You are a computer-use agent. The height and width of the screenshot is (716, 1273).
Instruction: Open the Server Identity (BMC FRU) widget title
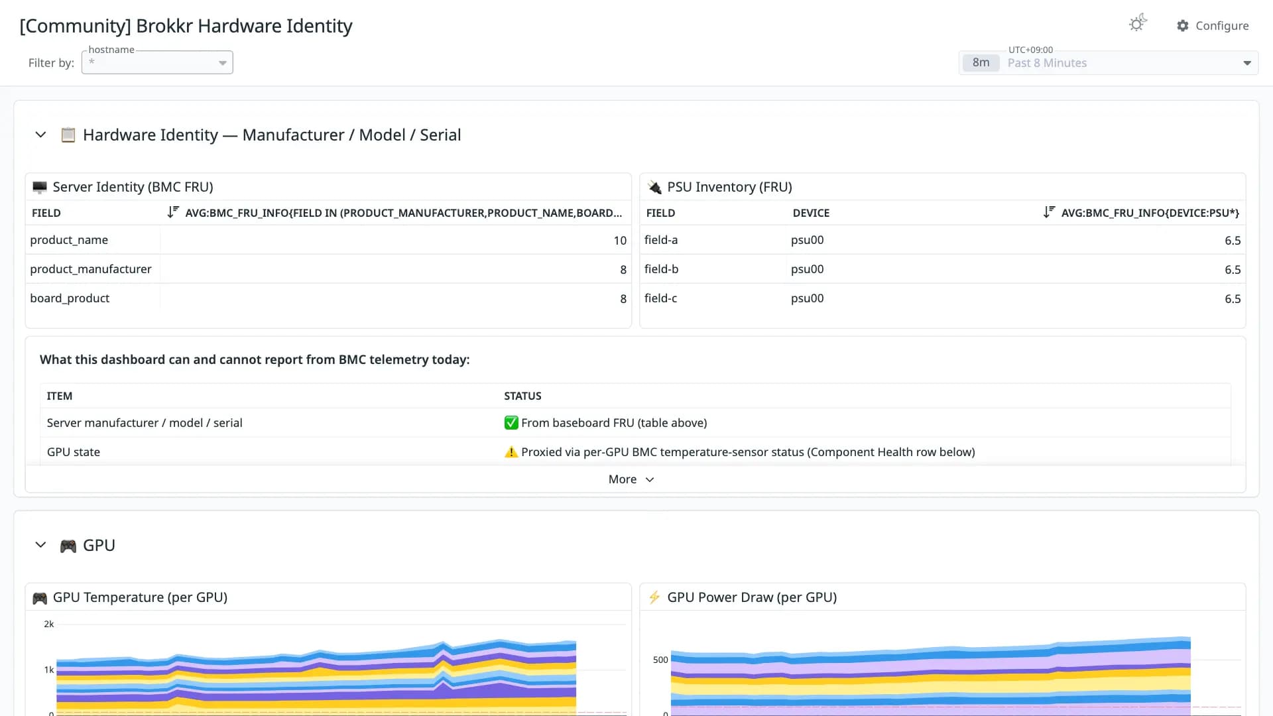click(x=133, y=187)
